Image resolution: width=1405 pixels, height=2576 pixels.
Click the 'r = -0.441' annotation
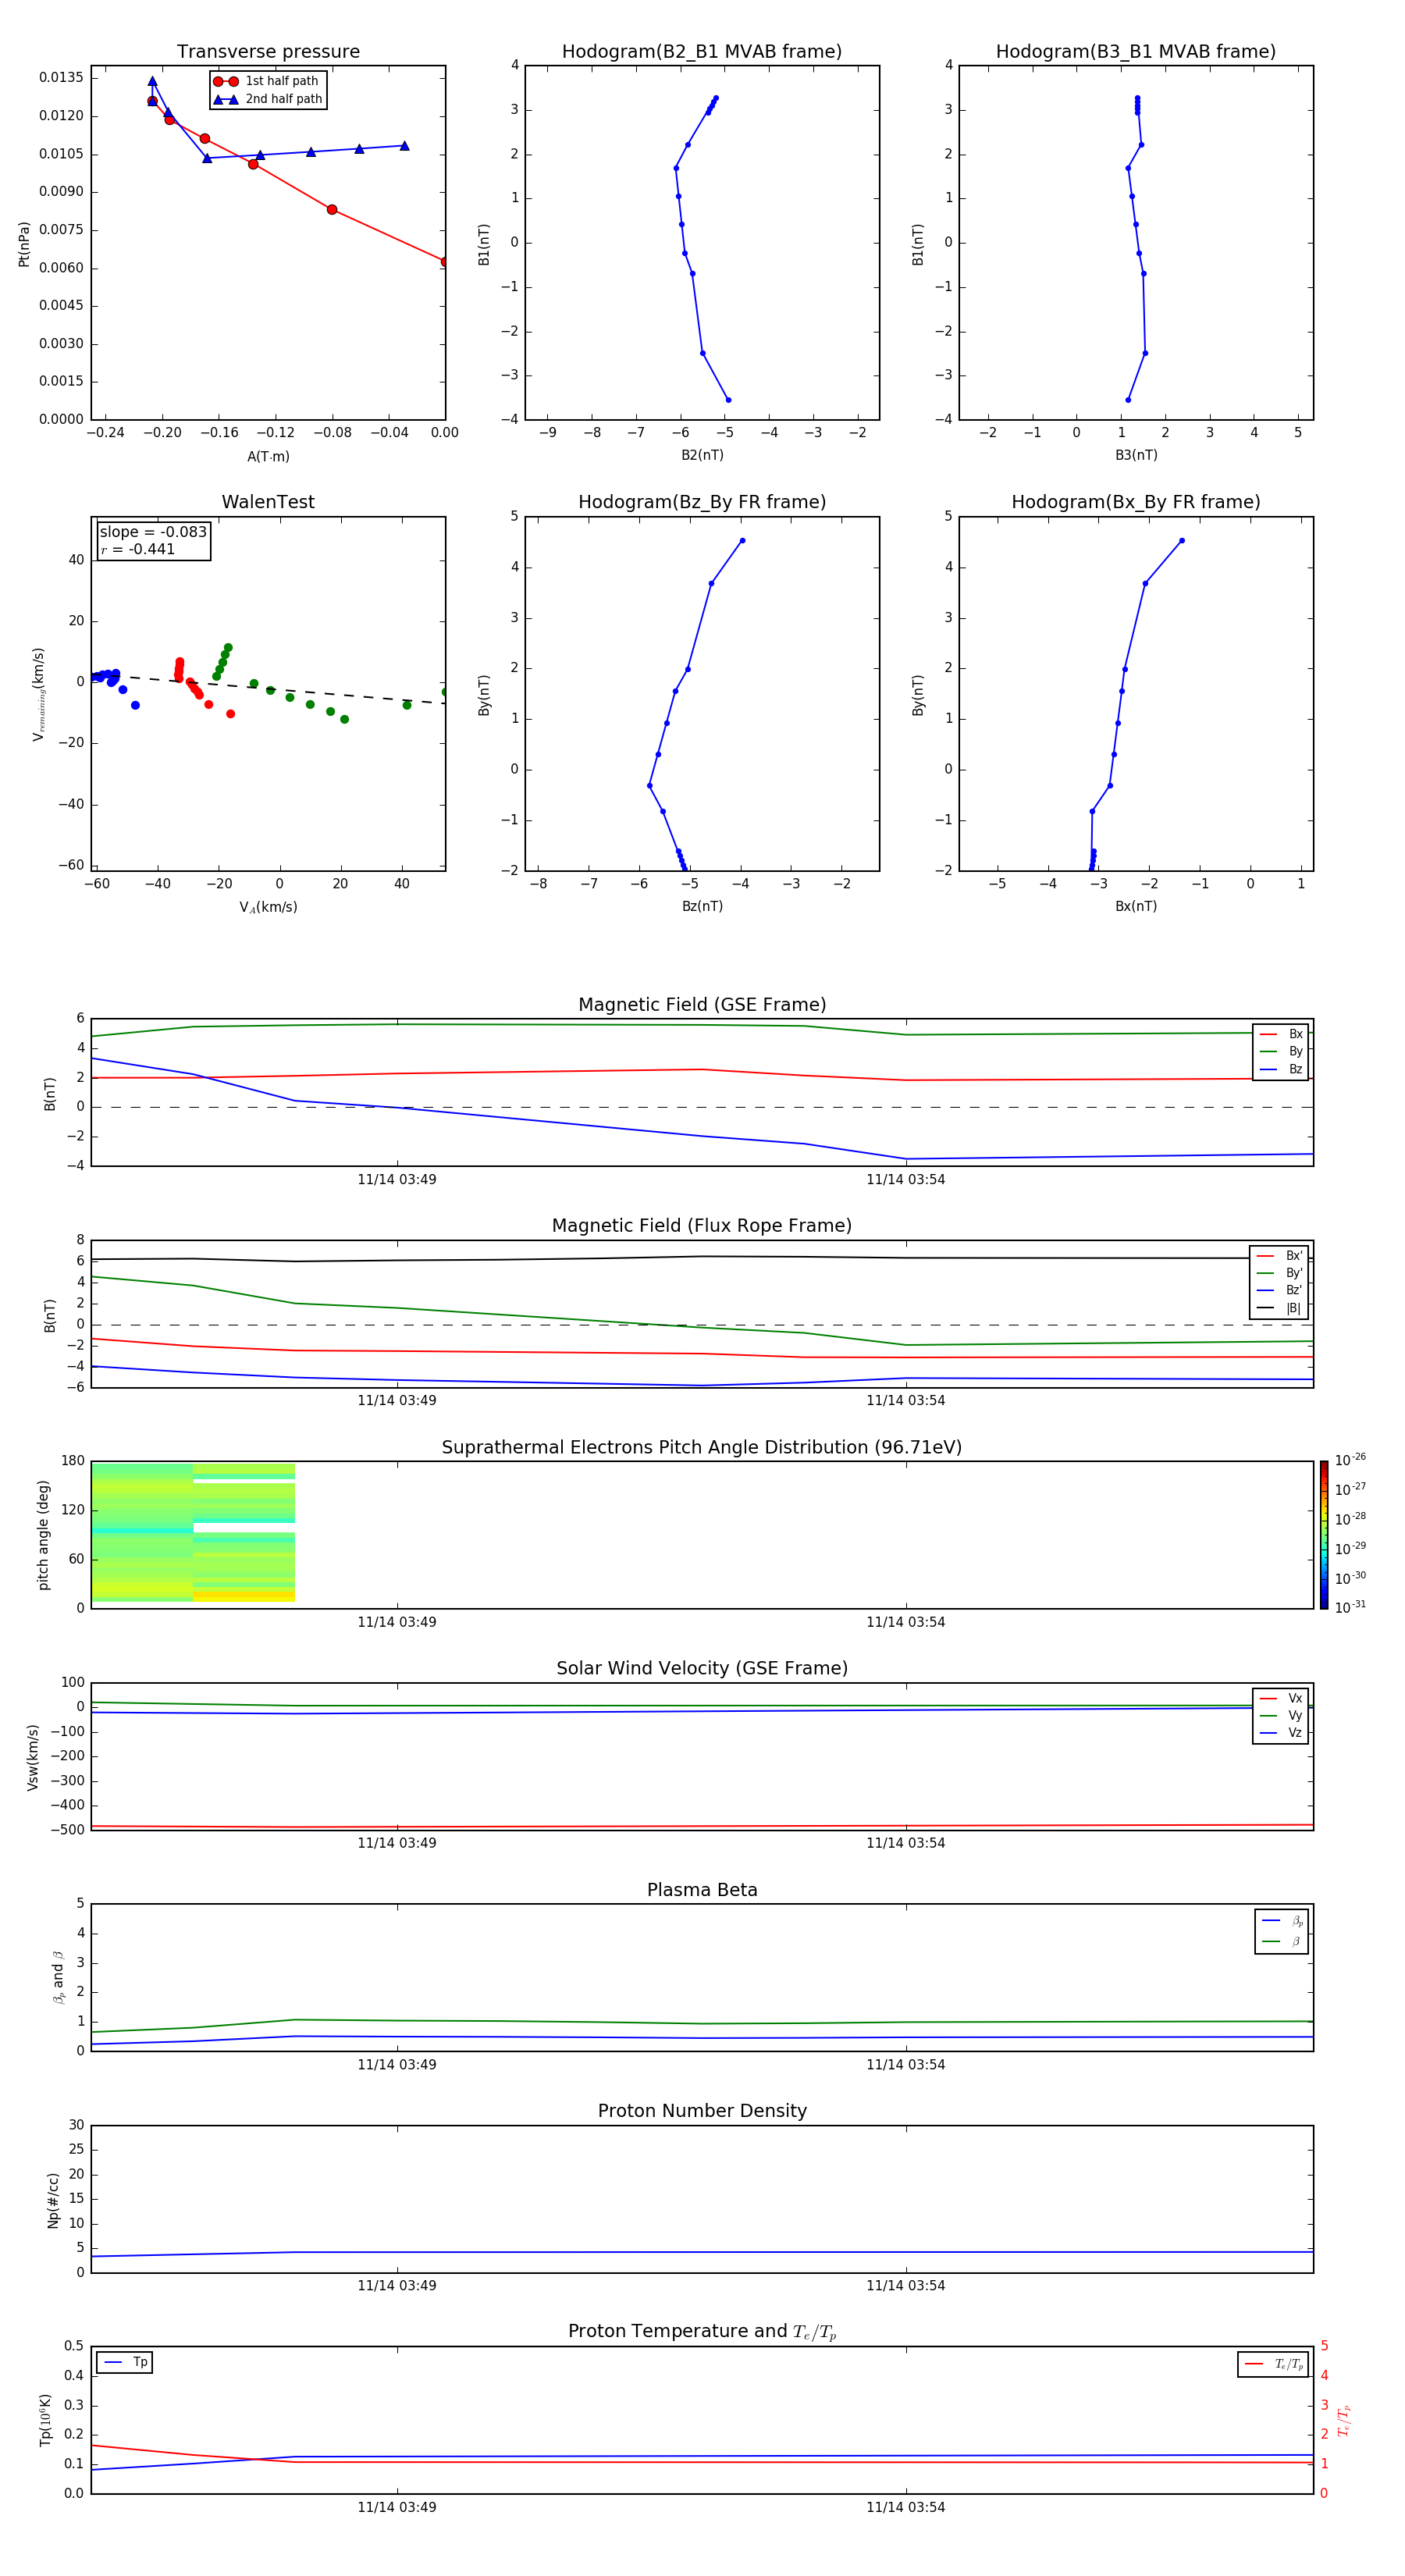(x=138, y=549)
